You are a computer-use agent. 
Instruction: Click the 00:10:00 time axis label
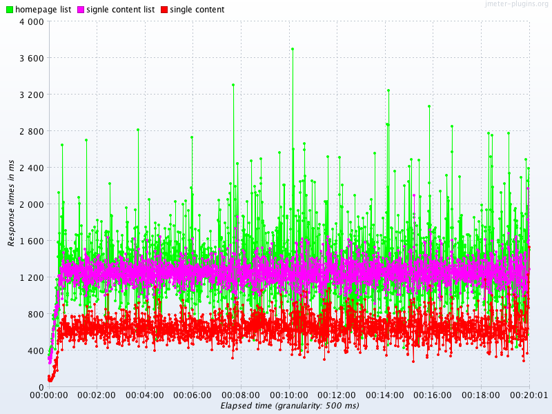click(x=289, y=396)
